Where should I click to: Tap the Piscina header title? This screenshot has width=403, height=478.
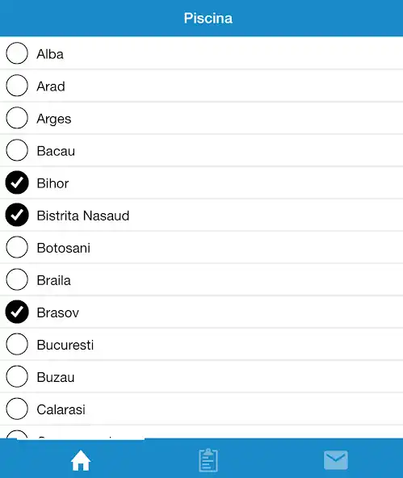(x=208, y=19)
